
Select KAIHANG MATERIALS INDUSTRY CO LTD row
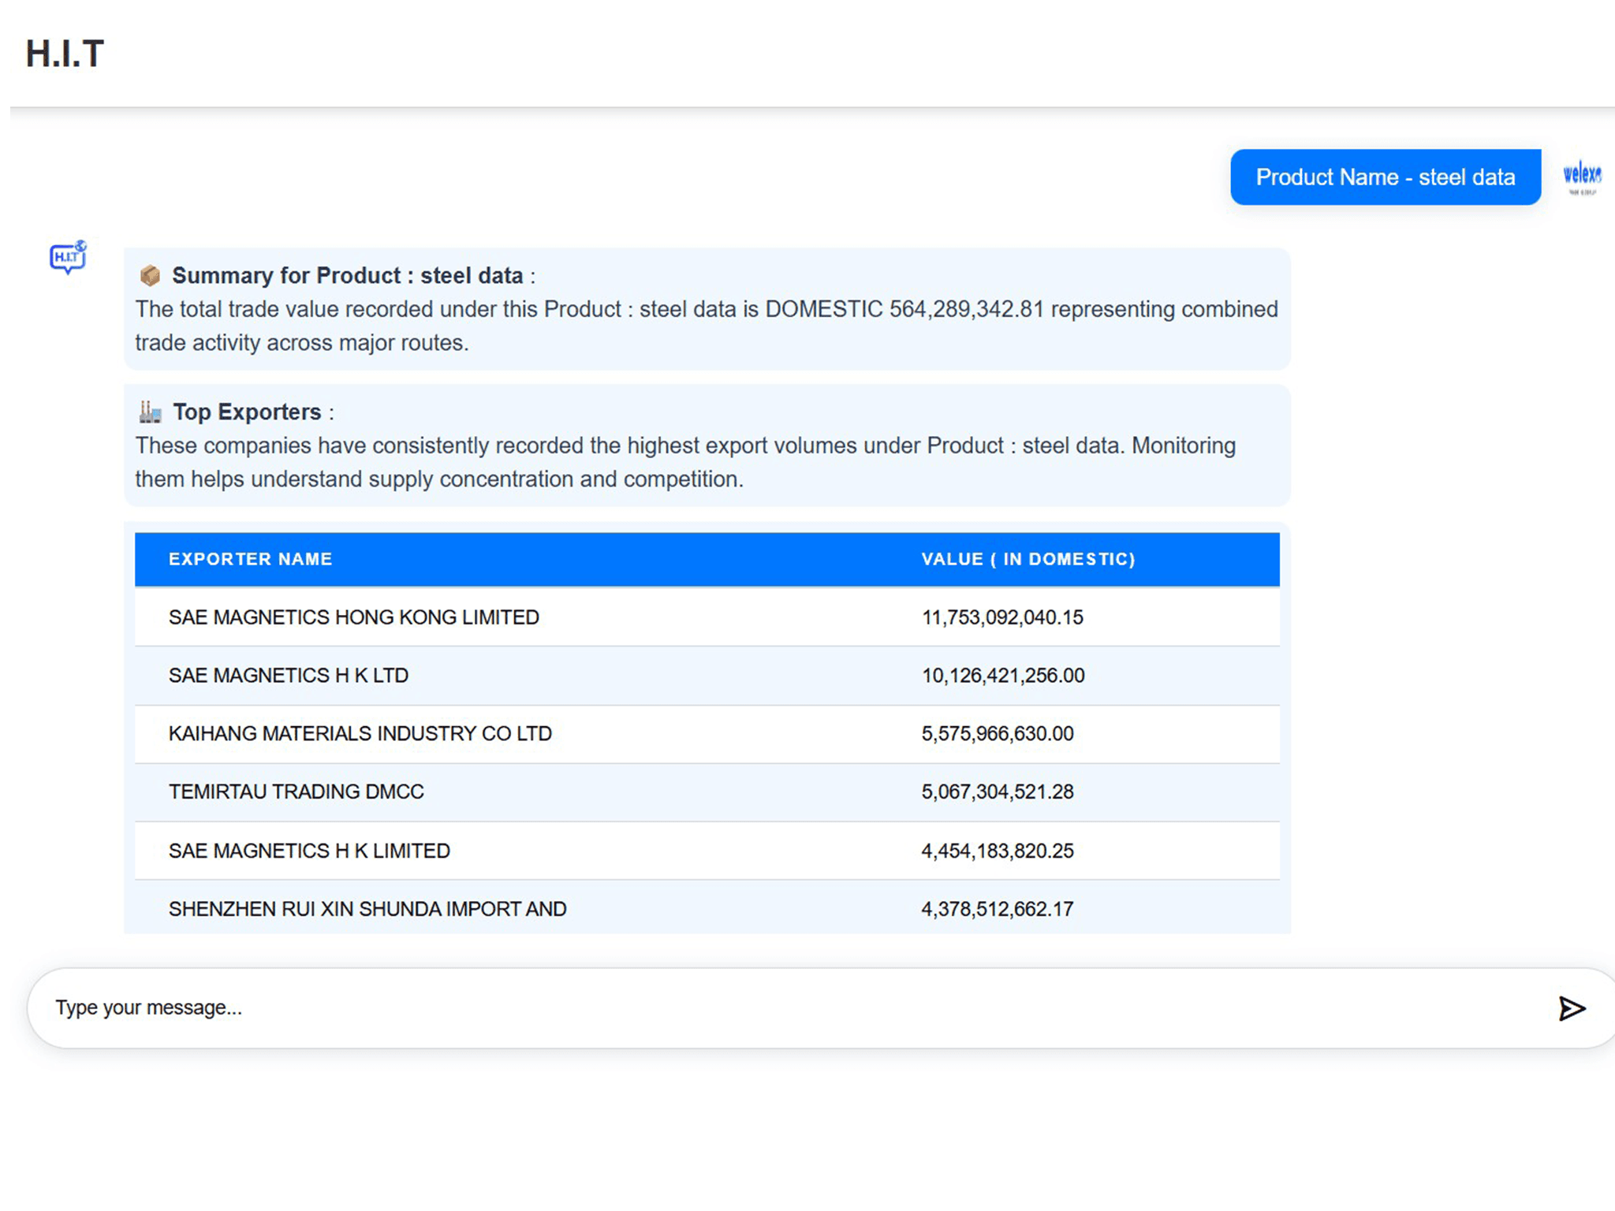[360, 734]
